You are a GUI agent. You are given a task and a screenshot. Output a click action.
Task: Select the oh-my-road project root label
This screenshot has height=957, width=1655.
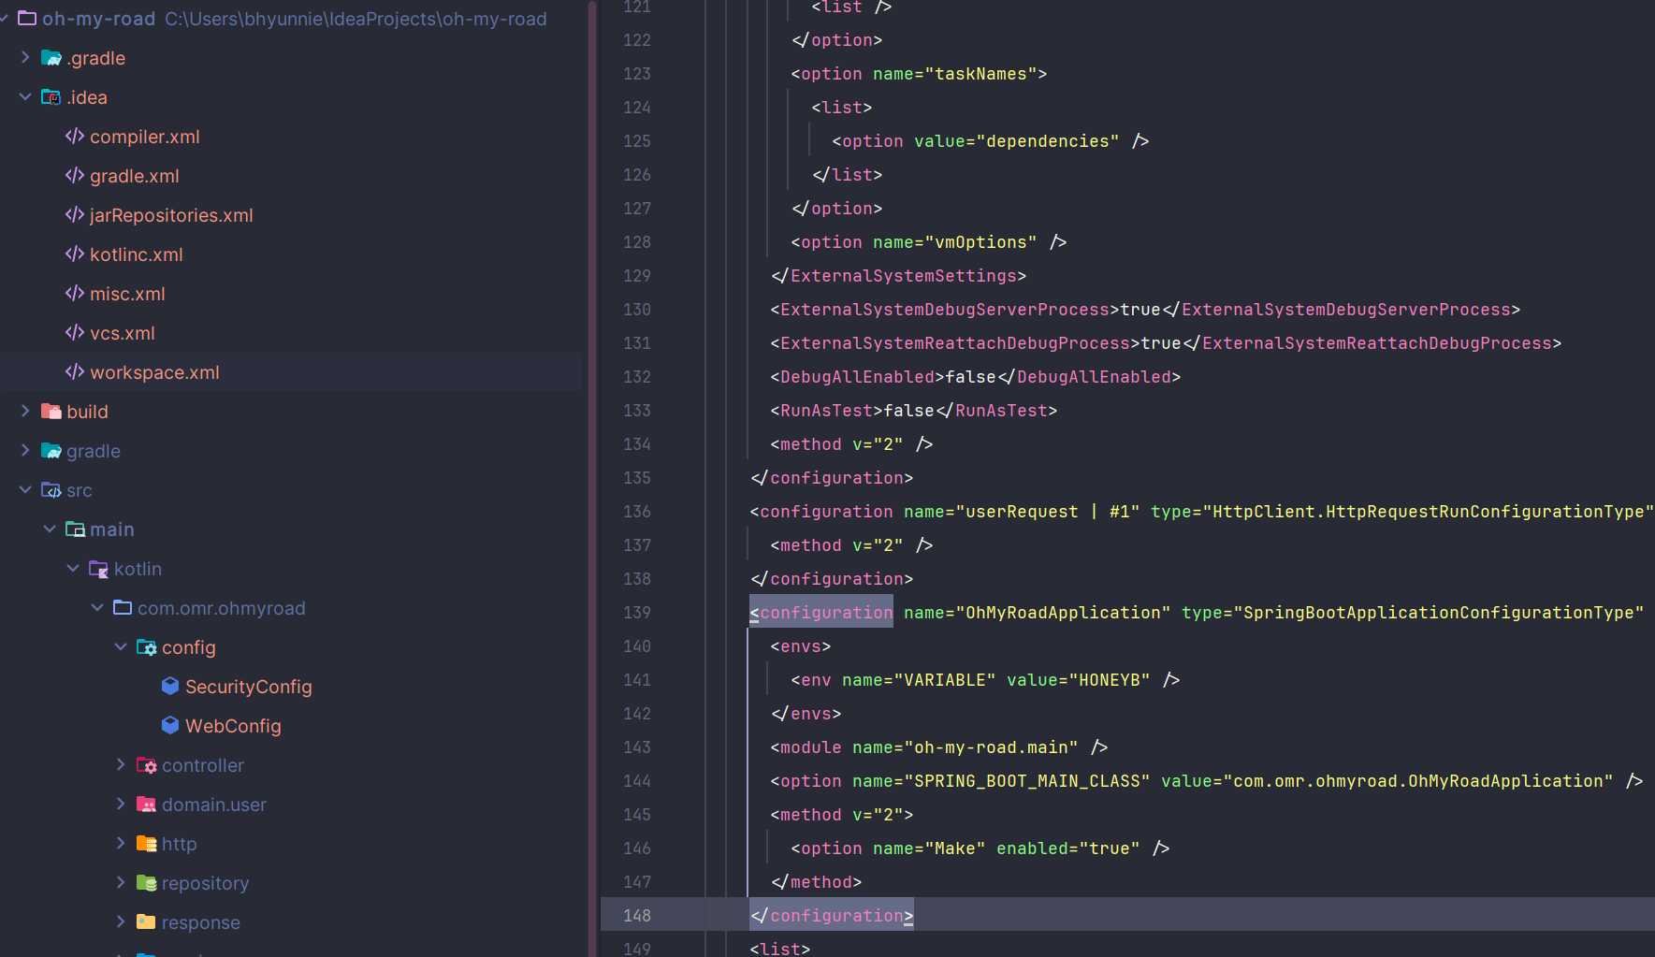click(98, 19)
